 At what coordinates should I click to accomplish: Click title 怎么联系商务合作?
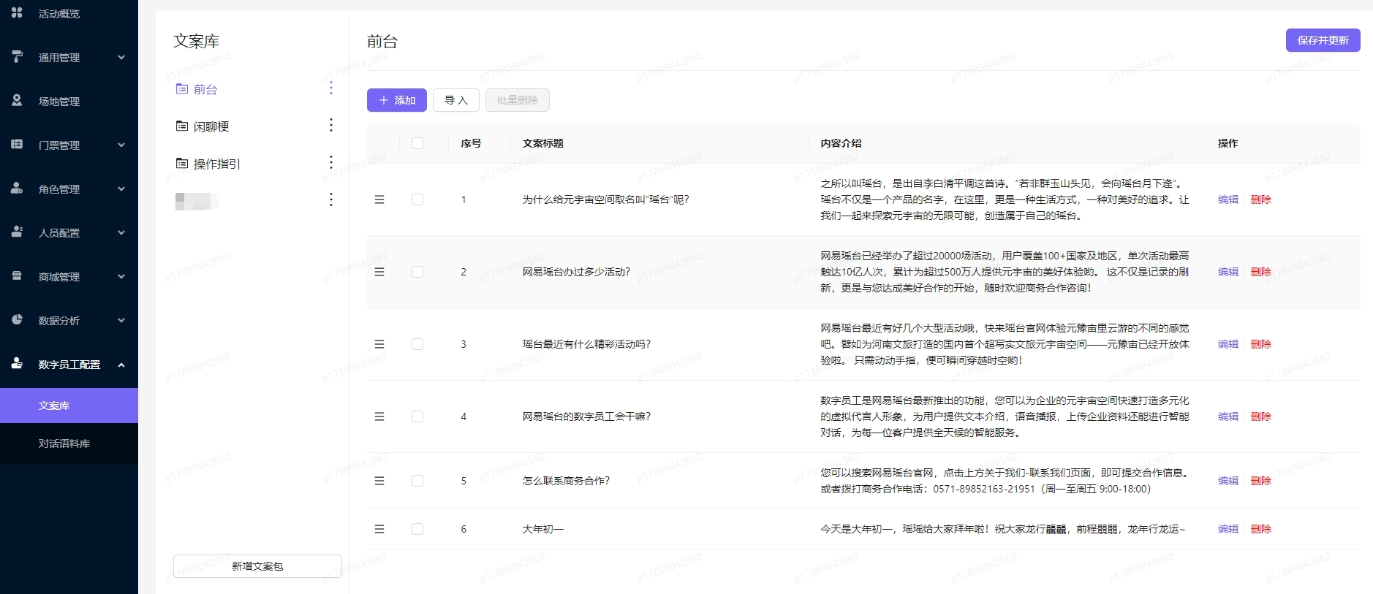[566, 481]
